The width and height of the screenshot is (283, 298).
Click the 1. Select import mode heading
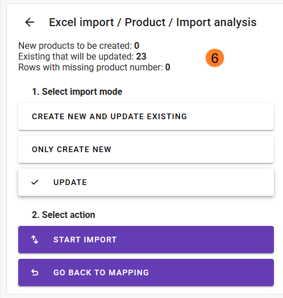coord(77,91)
